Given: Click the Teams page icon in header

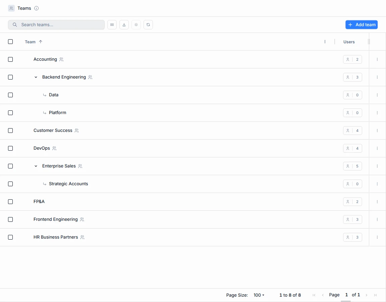Looking at the screenshot, I should click(11, 8).
